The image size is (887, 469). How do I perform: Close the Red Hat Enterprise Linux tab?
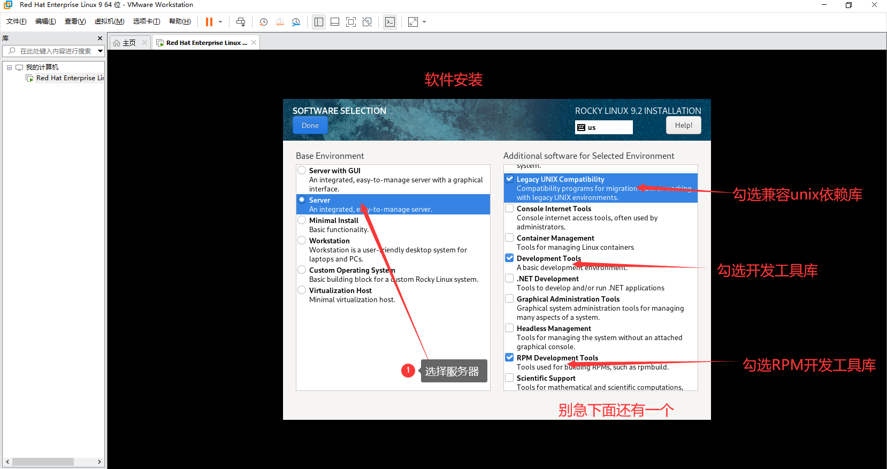click(254, 43)
